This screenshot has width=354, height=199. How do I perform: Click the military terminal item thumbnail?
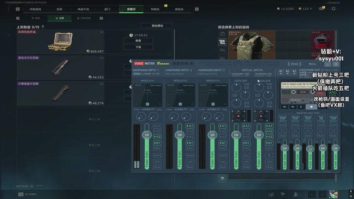pyautogui.click(x=60, y=42)
